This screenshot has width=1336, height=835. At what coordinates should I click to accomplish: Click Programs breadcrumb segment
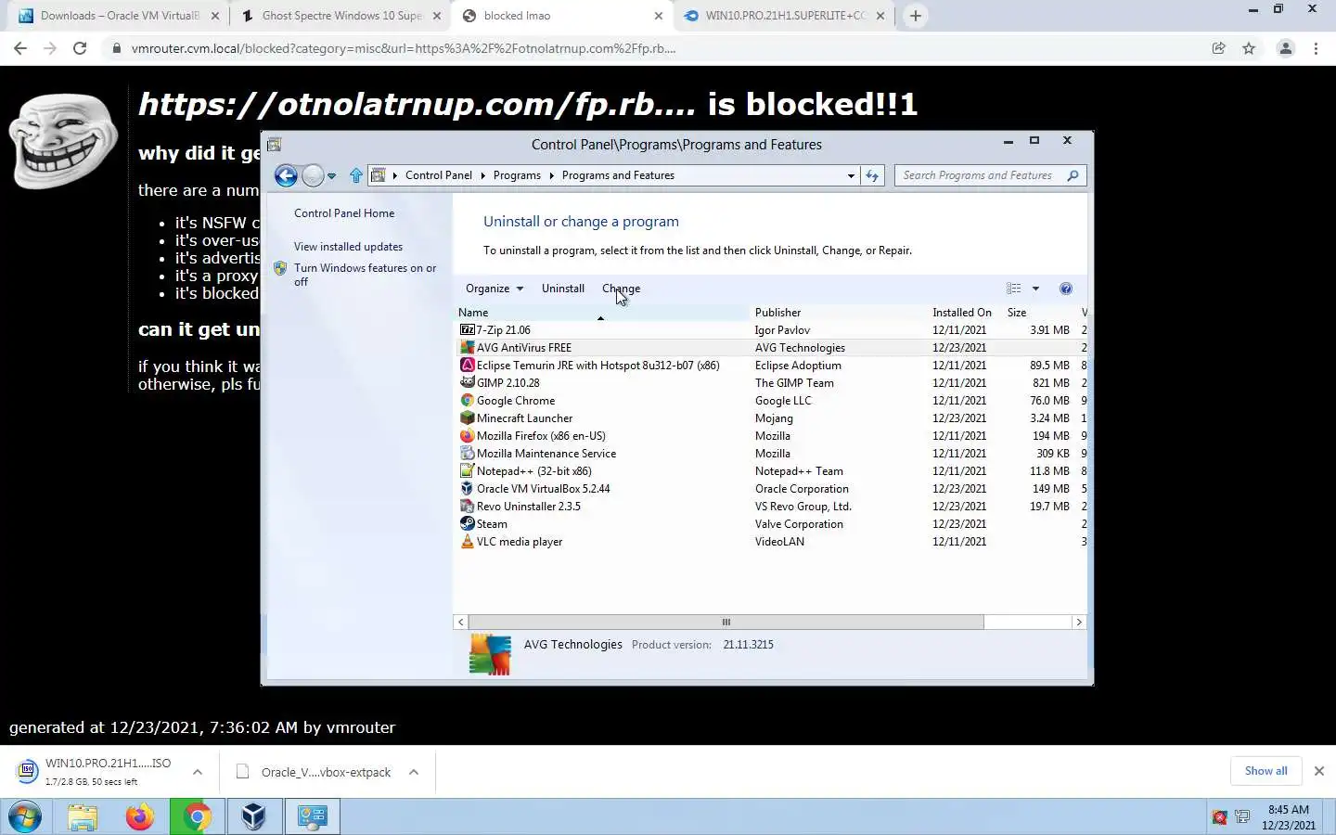point(517,175)
